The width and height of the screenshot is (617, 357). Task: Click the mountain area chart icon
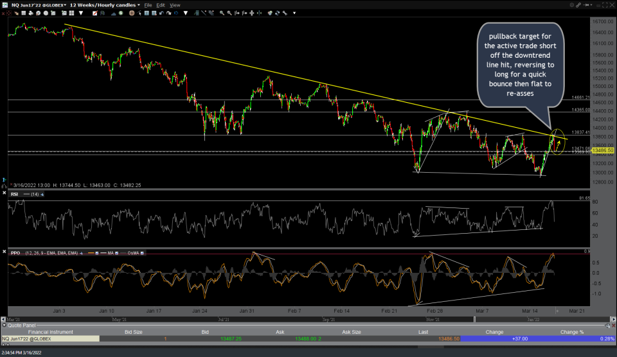(113, 13)
